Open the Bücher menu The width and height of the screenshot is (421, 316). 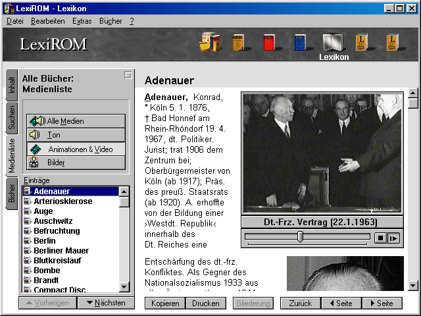(111, 21)
